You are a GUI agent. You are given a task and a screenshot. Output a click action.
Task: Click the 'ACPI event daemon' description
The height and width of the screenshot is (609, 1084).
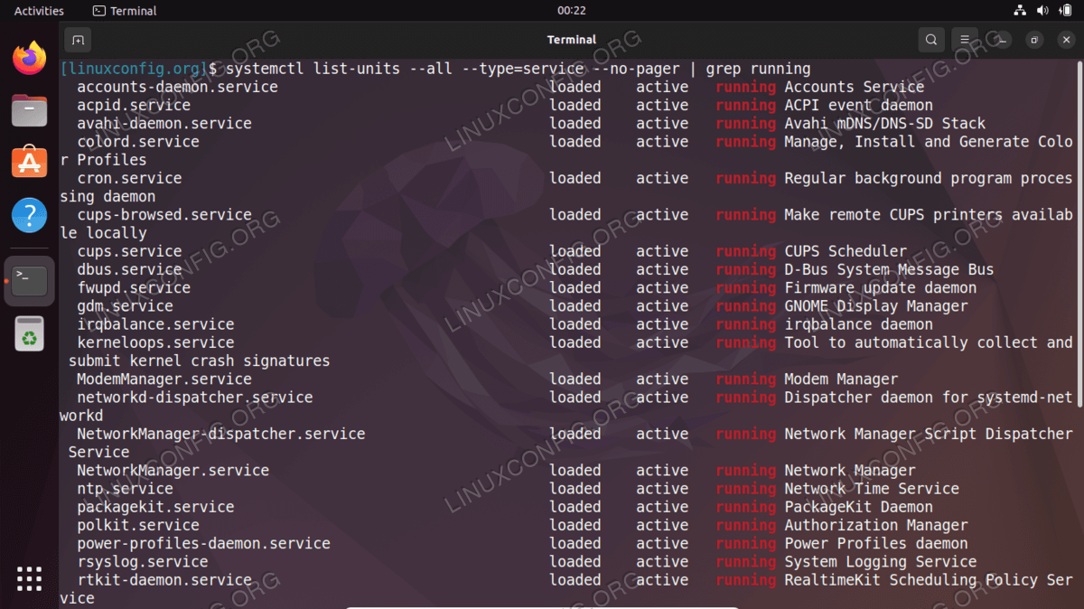tap(859, 105)
